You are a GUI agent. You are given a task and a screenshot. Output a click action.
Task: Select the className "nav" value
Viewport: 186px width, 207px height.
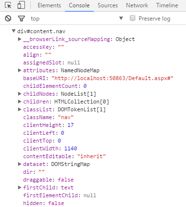coord(66,117)
